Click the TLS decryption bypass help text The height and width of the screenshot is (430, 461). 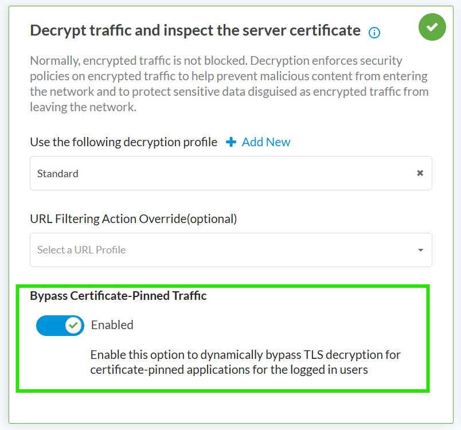pyautogui.click(x=245, y=362)
